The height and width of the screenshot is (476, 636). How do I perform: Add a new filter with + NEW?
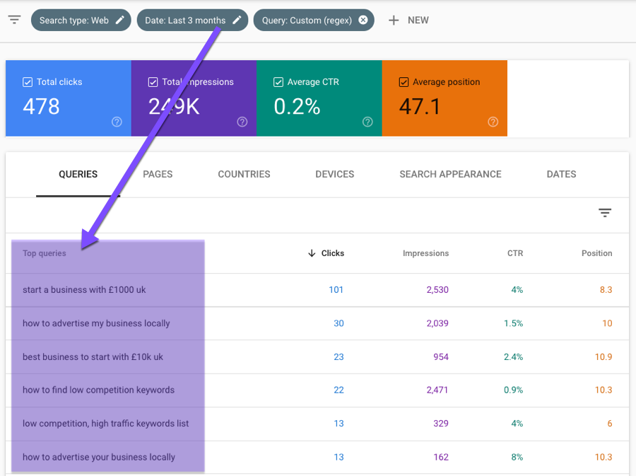408,21
